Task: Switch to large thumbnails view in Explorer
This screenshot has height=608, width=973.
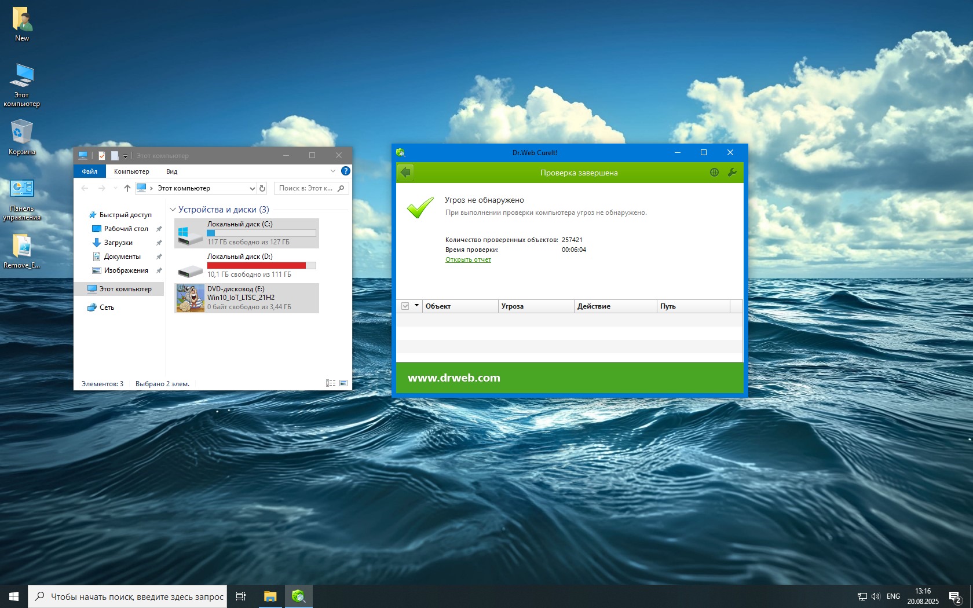Action: [343, 383]
